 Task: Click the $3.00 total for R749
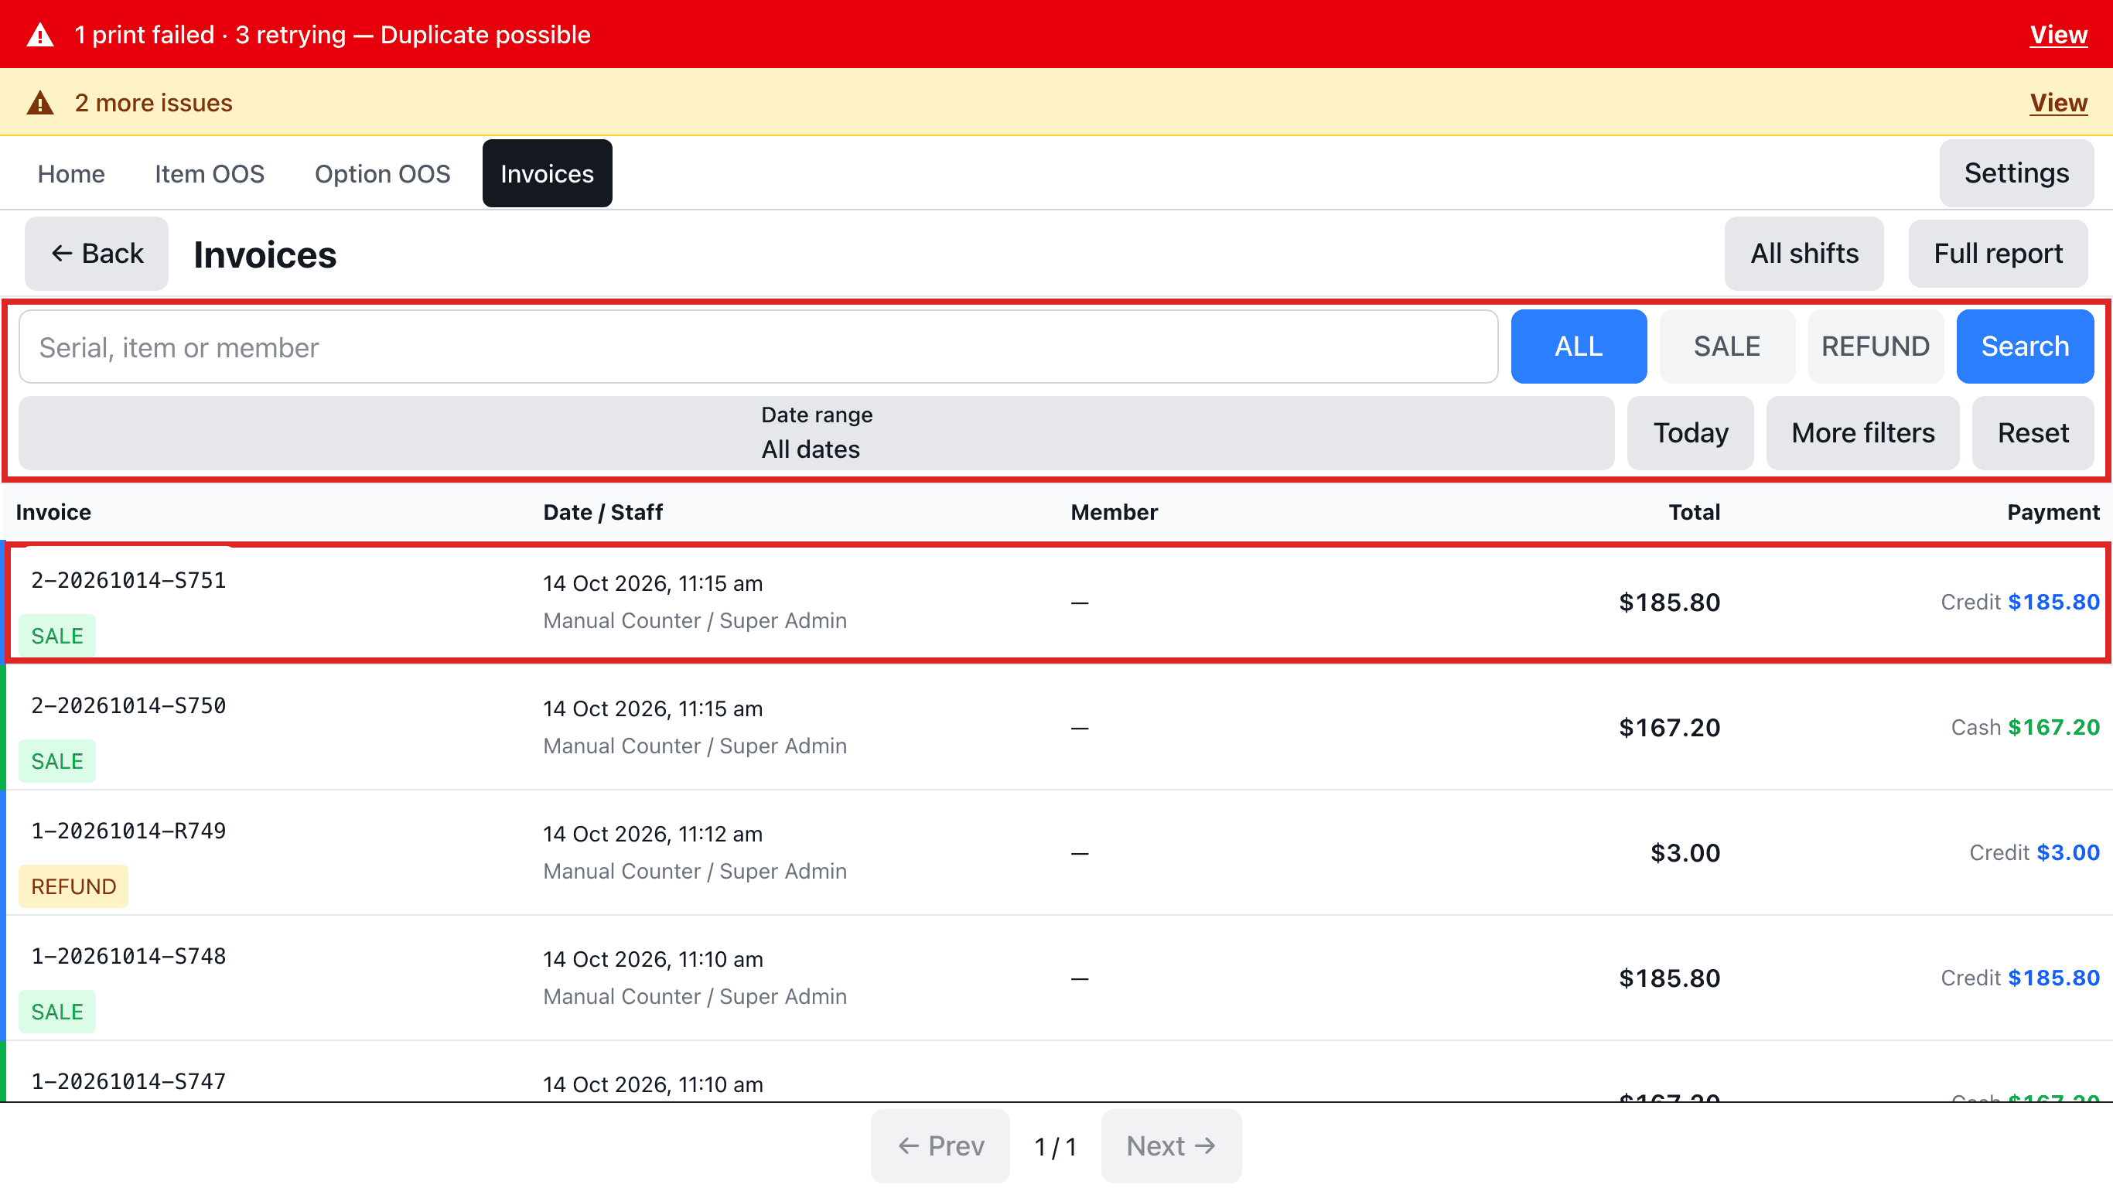(1685, 853)
